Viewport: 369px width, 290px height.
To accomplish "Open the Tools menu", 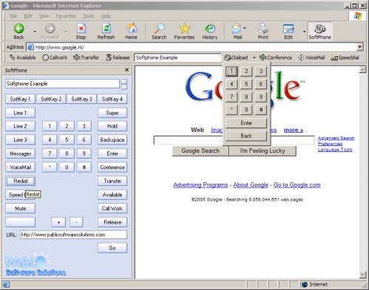I will click(x=89, y=16).
